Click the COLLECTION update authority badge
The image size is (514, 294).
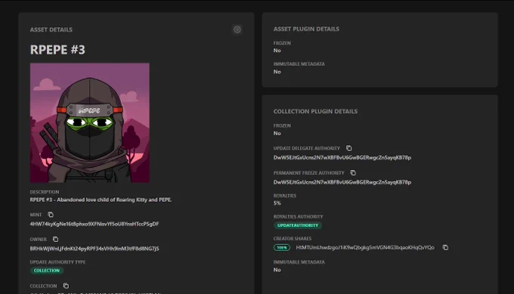pos(47,271)
